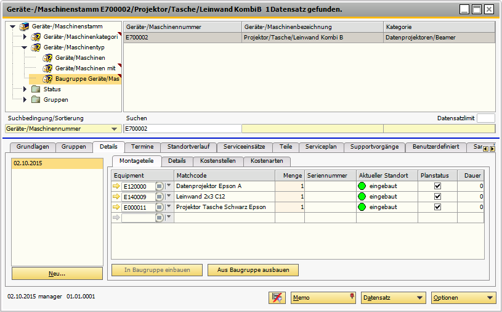Switch to the Serviceeinsätze tab

point(244,147)
